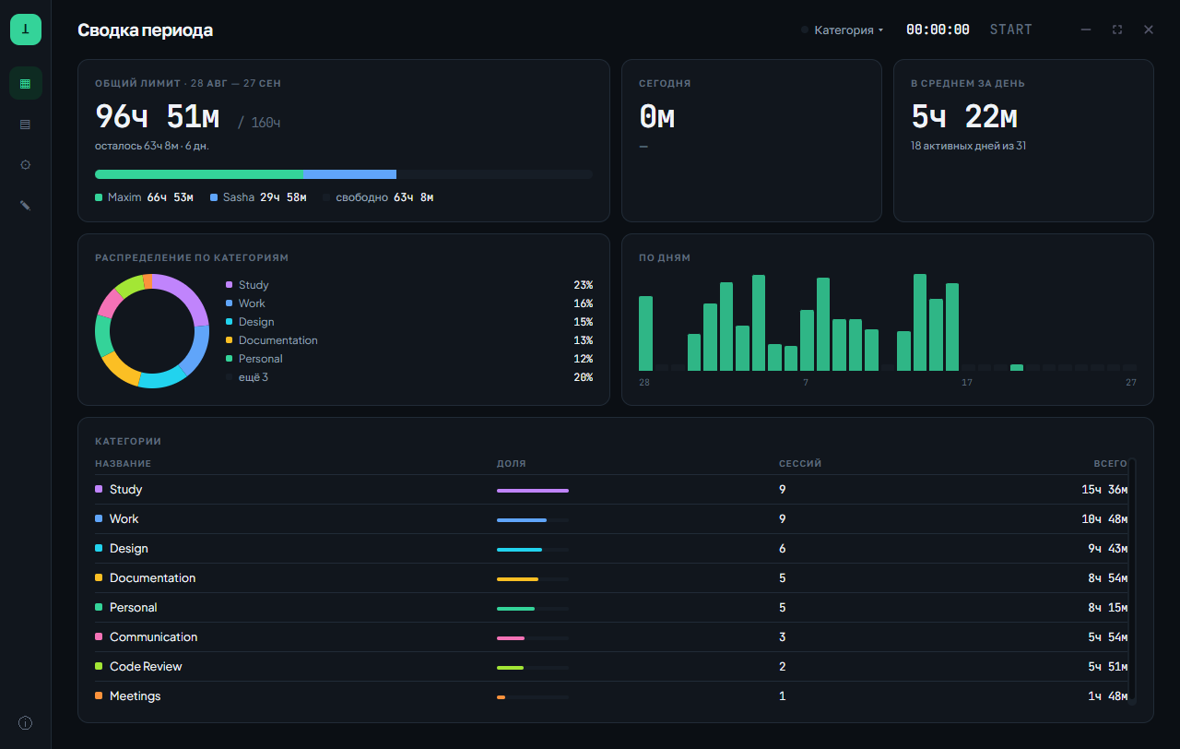Select the Personal row in categories table
Screen dimensions: 1180x749
click(611, 608)
